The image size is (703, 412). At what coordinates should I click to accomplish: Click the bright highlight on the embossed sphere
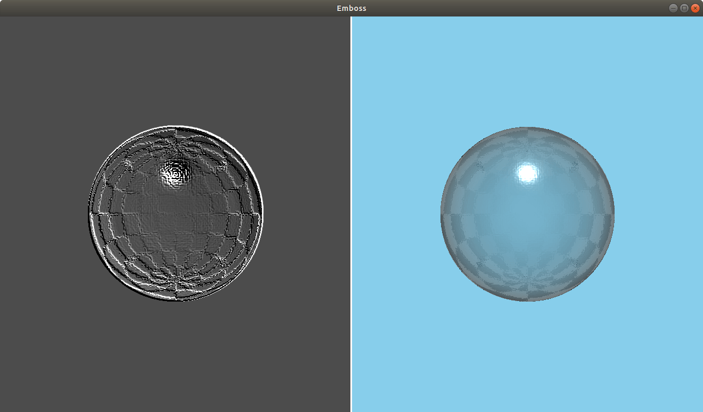tap(176, 173)
